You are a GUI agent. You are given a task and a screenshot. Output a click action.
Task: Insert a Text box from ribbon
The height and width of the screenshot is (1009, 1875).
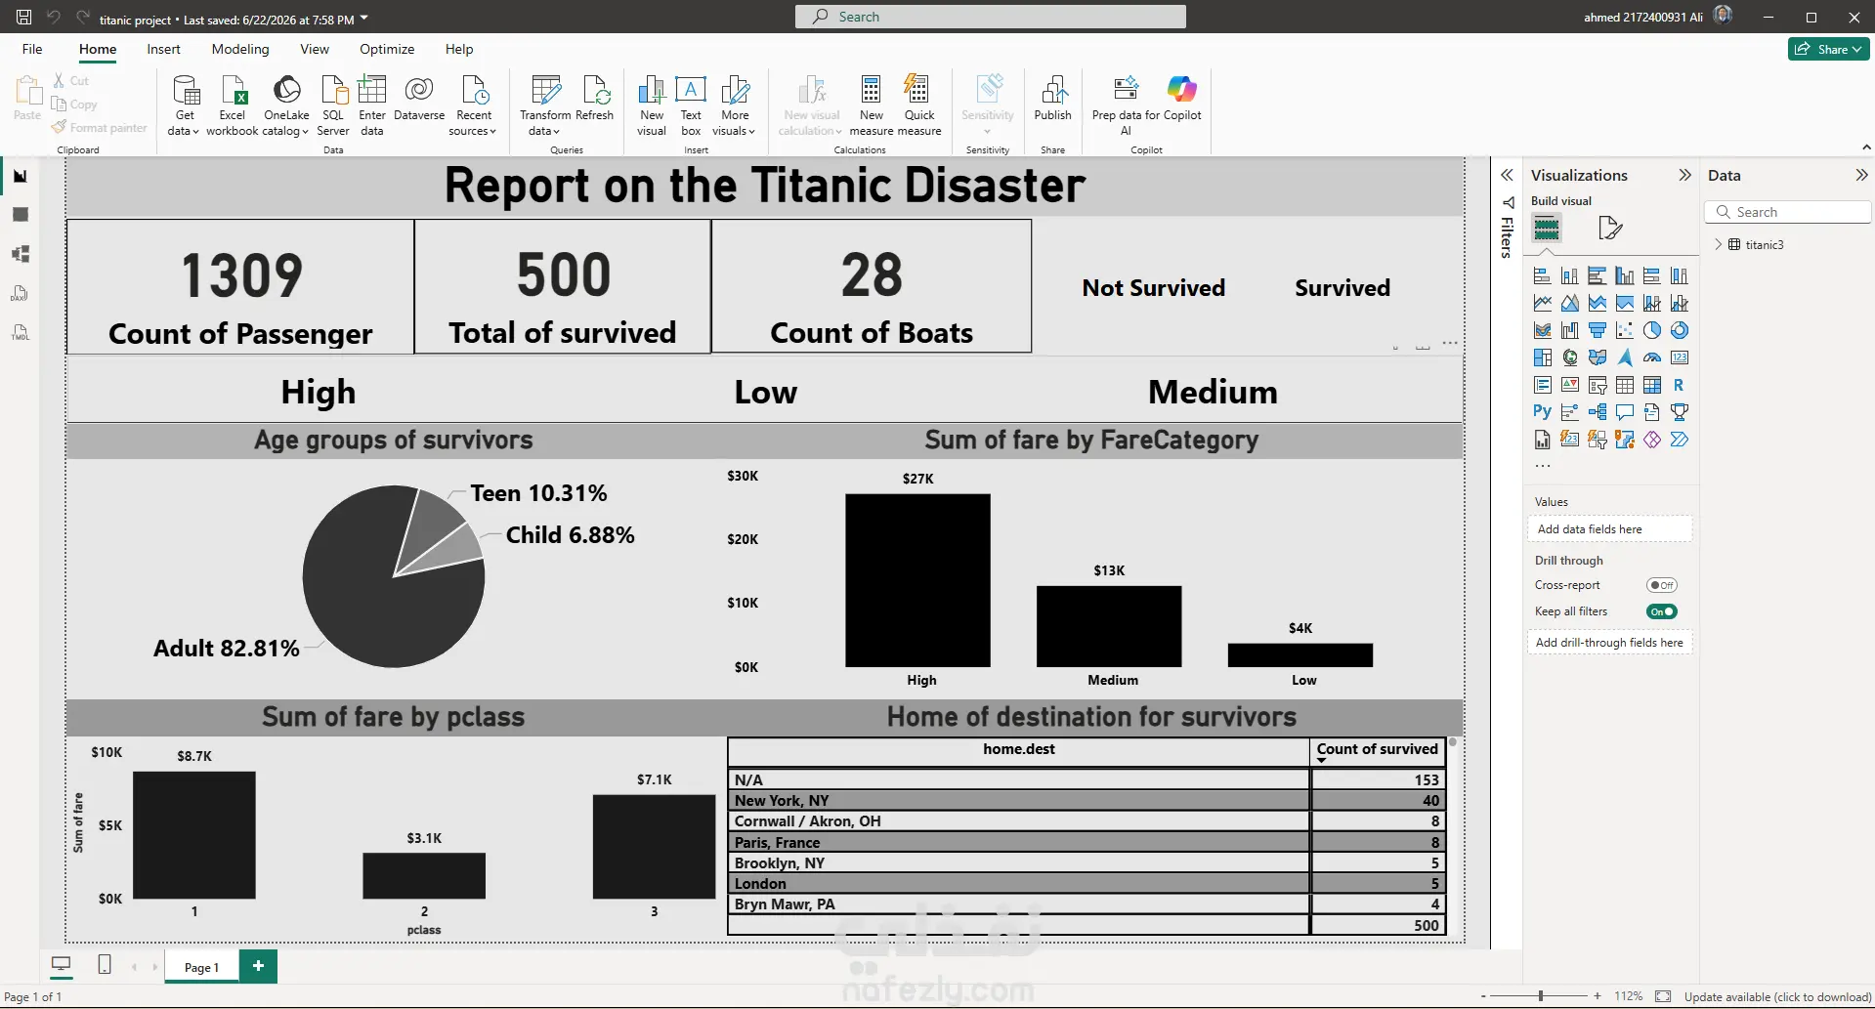click(691, 105)
